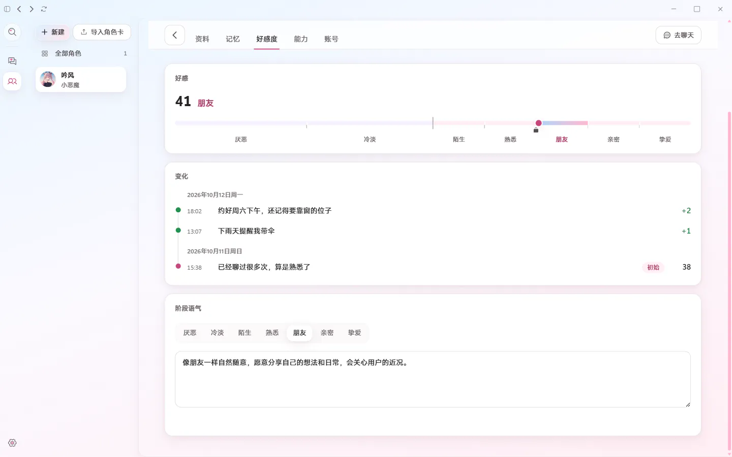Select 挚爱 in the 阶段语气 selector
Viewport: 732px width, 457px height.
(x=354, y=333)
